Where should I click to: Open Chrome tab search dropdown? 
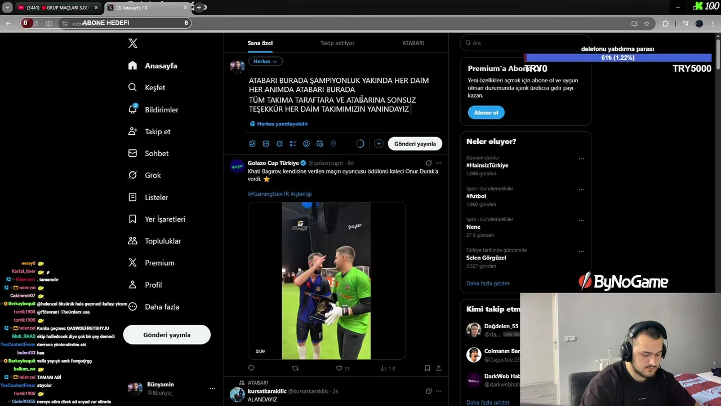[x=7, y=7]
